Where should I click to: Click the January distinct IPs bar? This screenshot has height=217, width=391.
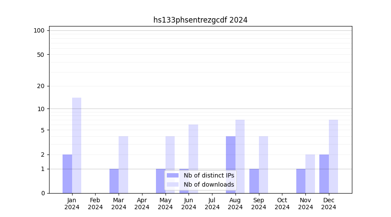67,174
